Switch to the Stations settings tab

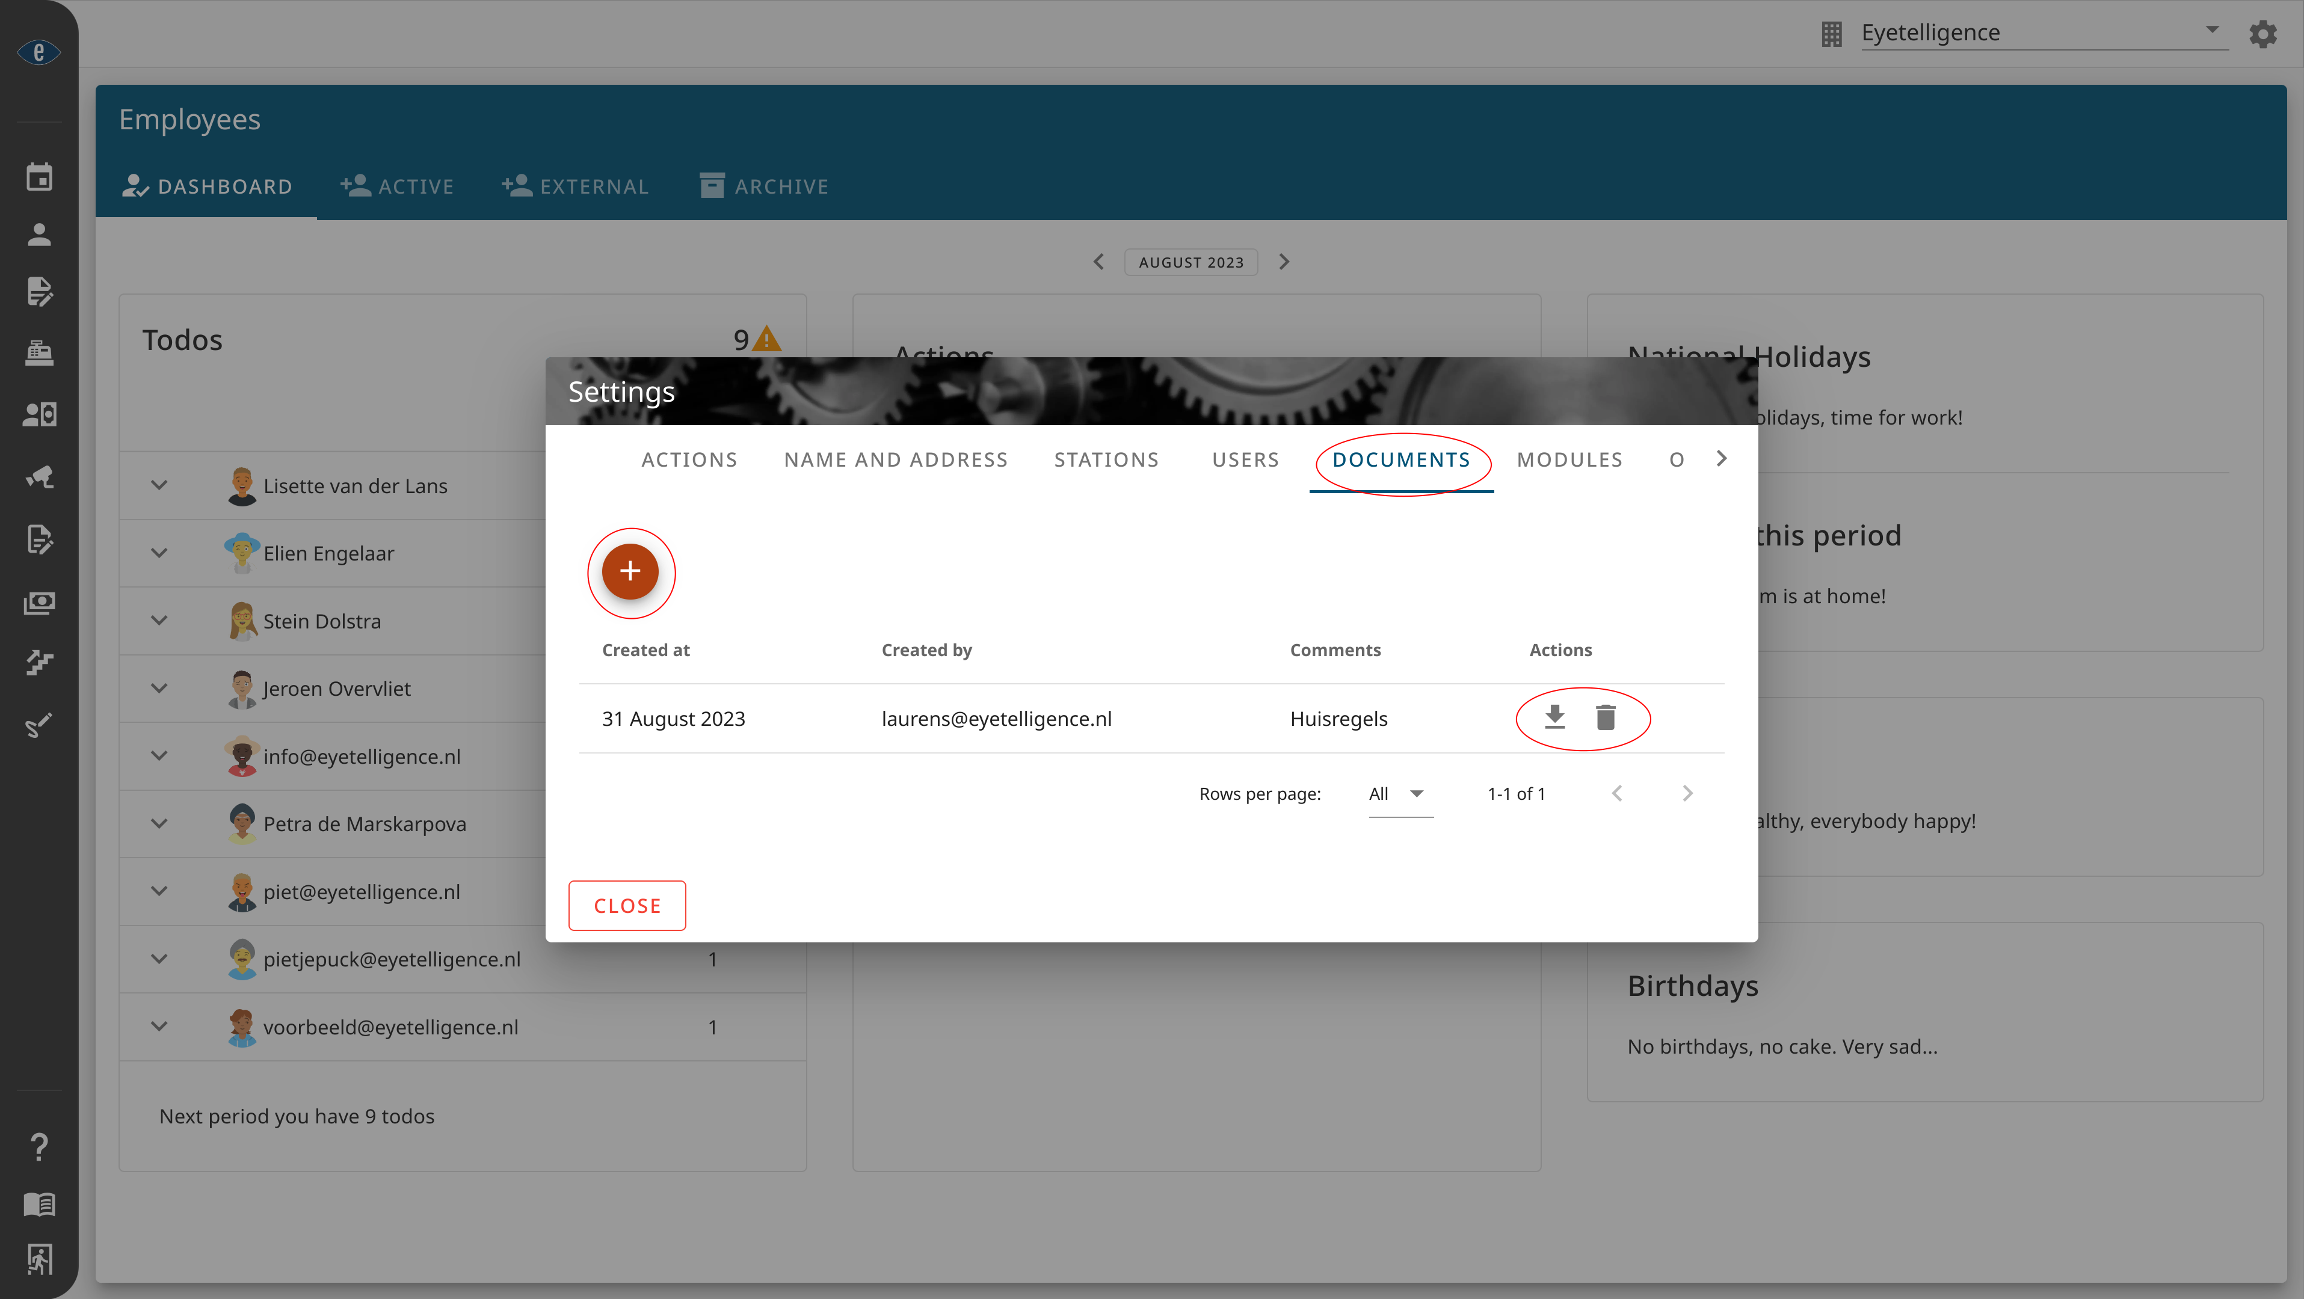click(1106, 460)
